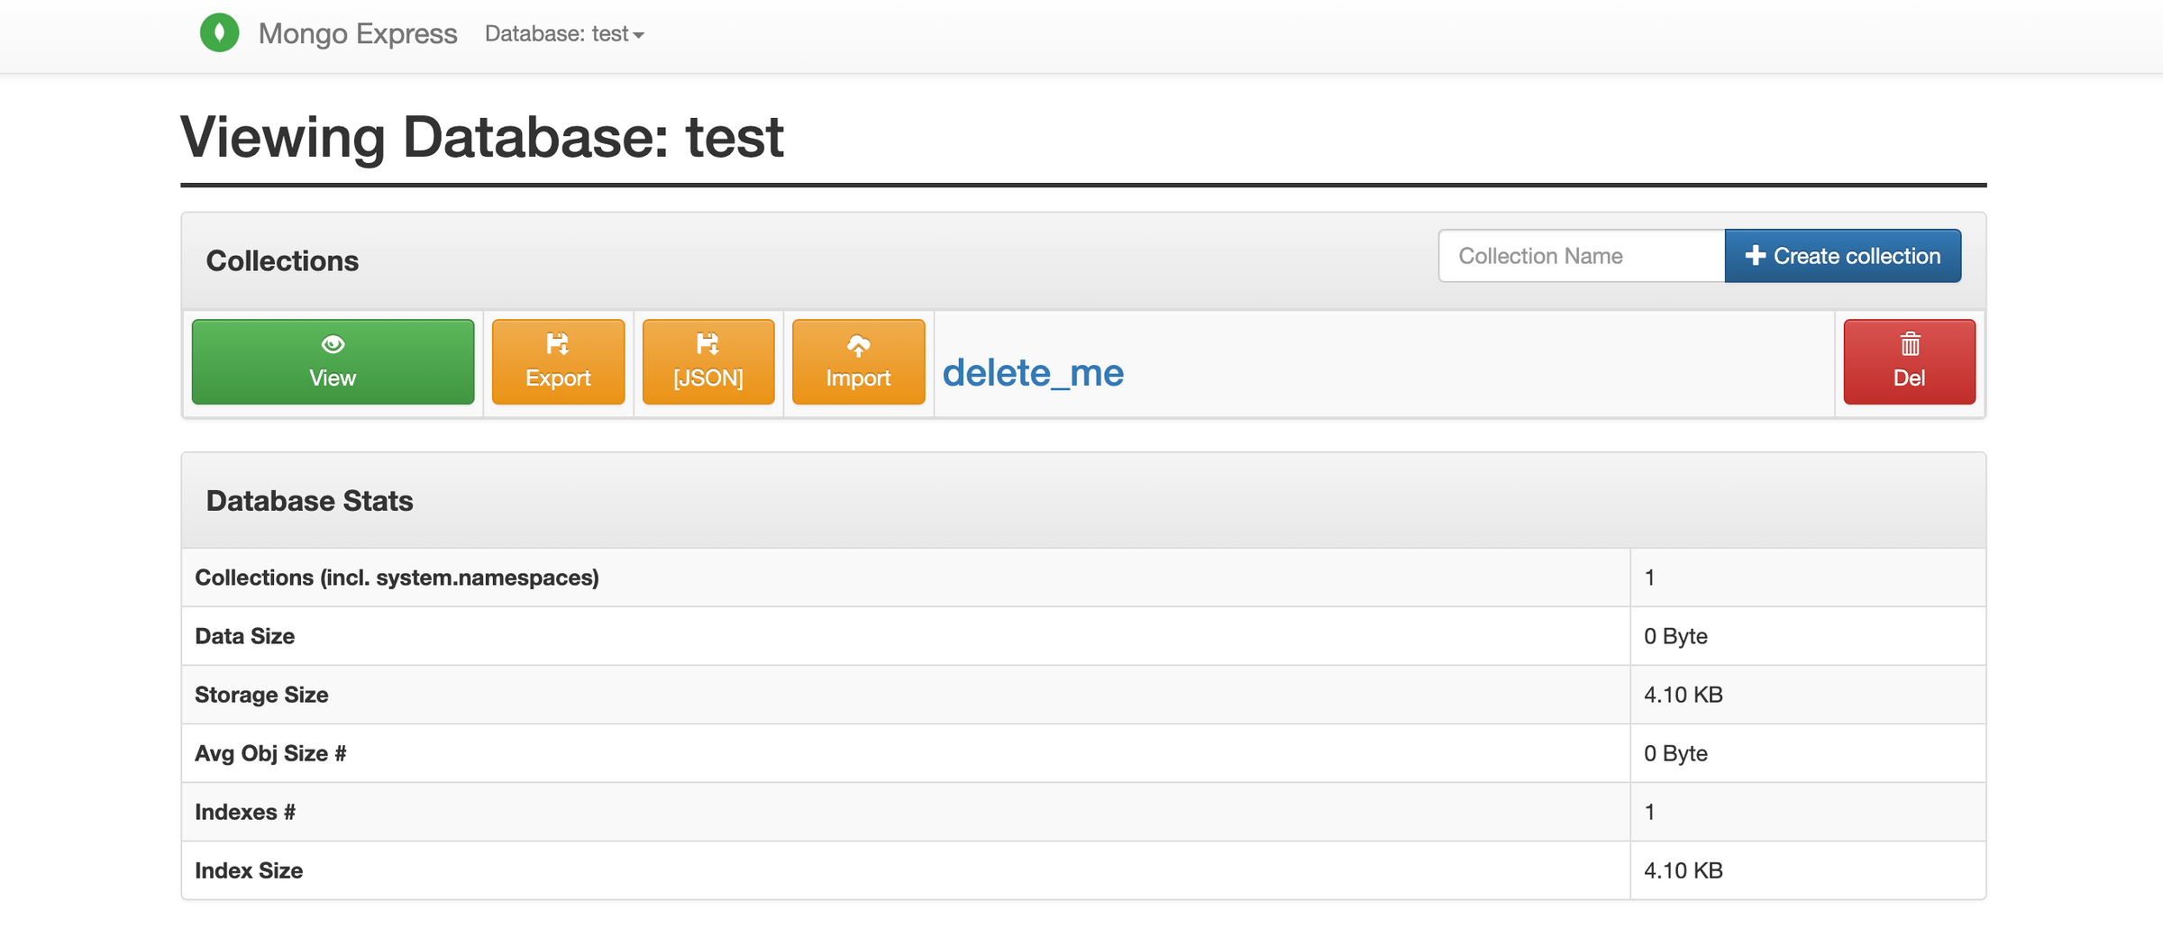This screenshot has width=2163, height=928.
Task: Click the trash icon on the Del button
Action: [x=1909, y=344]
